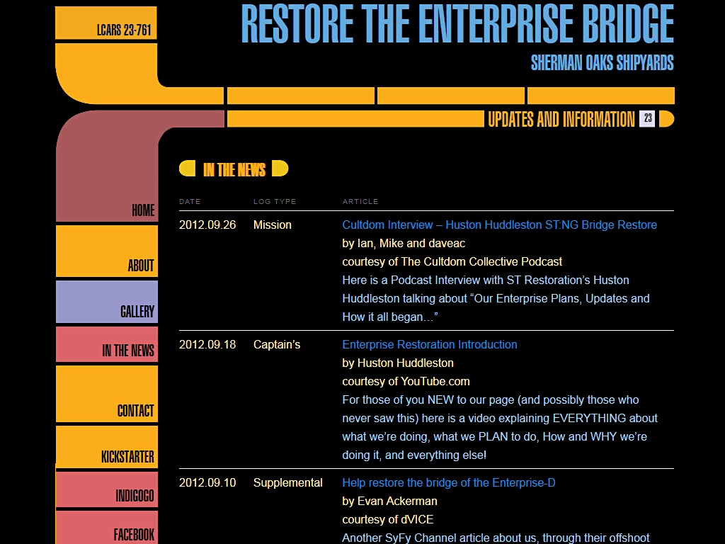Open the Facebook sidebar link
Screen dimensions: 725x544
pos(107,528)
